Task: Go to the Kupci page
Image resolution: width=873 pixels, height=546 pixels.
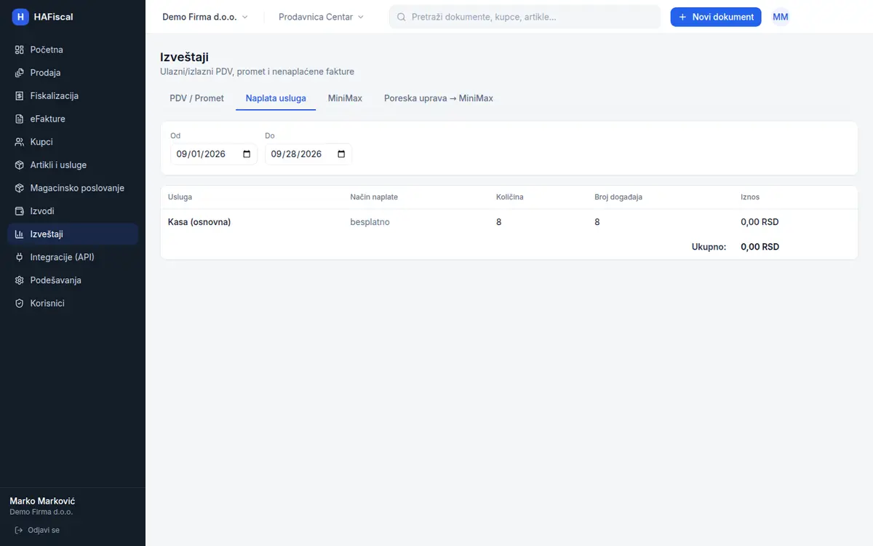Action: tap(73, 142)
